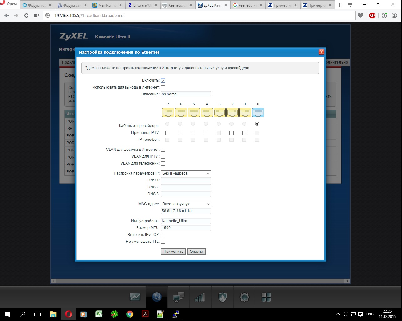
Task: Enable VLAN для телефонии checkbox
Action: click(163, 163)
